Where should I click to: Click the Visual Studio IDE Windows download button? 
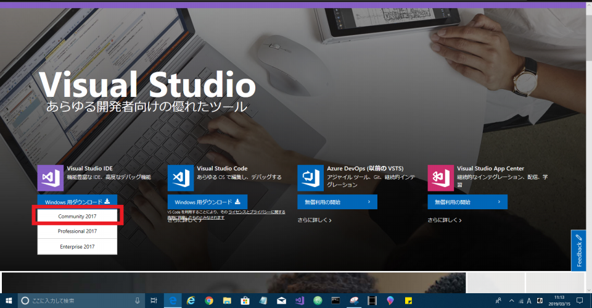77,202
